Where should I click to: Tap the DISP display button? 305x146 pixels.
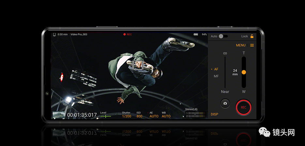(214, 114)
